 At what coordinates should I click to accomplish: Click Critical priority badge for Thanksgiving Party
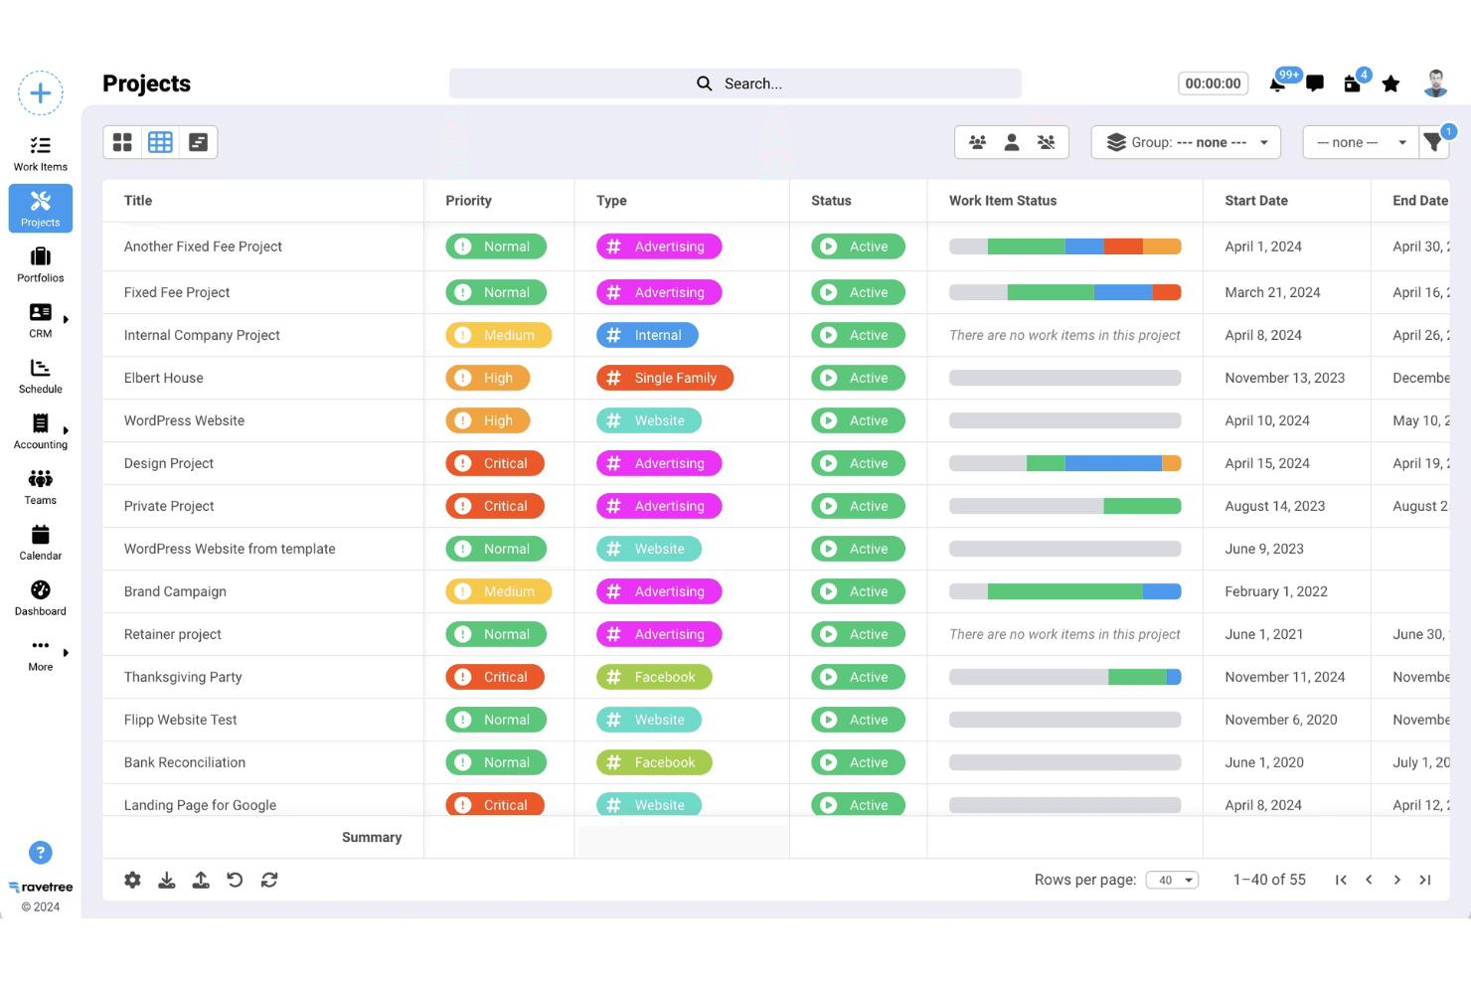495,677
